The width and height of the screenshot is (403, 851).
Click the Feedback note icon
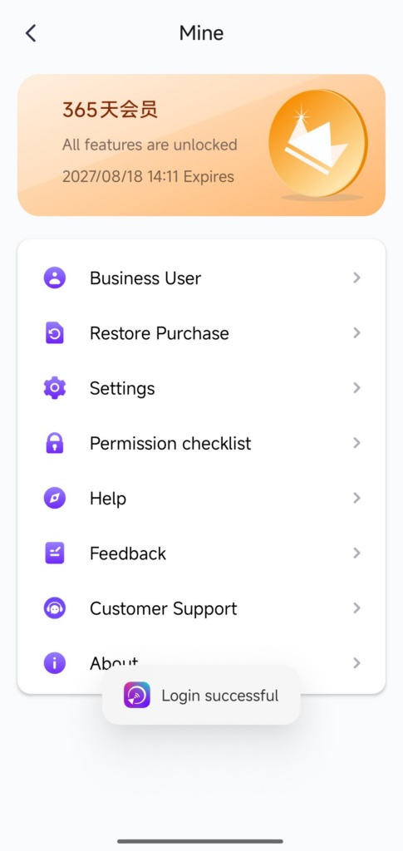[x=54, y=553]
